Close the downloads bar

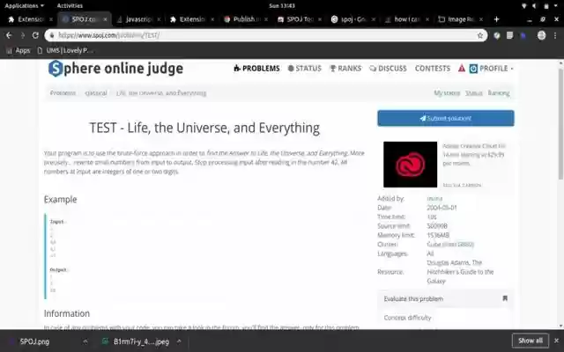point(556,341)
